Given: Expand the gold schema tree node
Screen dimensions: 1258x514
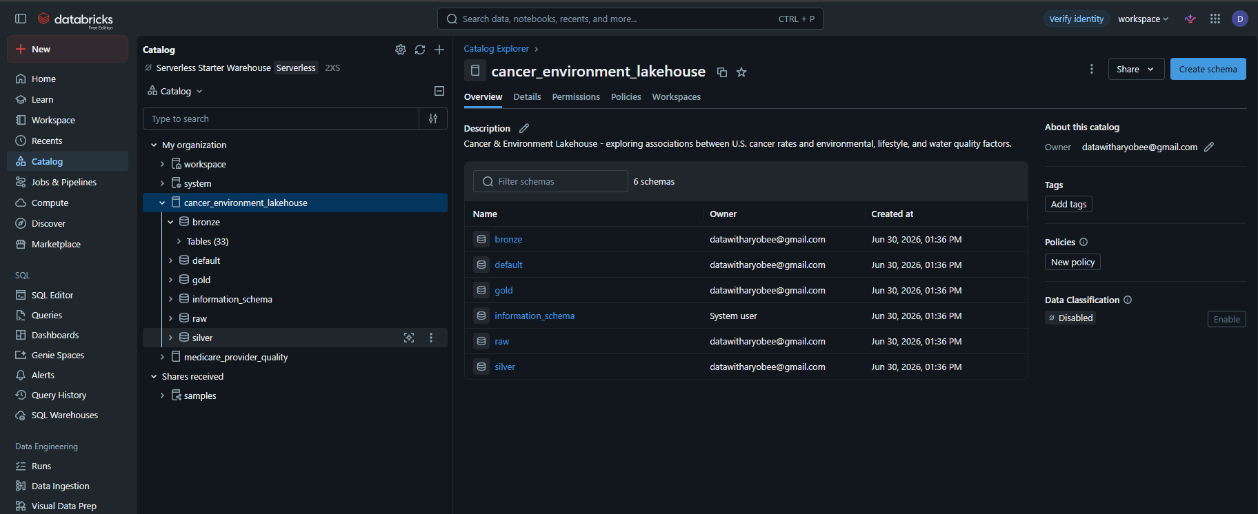Looking at the screenshot, I should 170,280.
